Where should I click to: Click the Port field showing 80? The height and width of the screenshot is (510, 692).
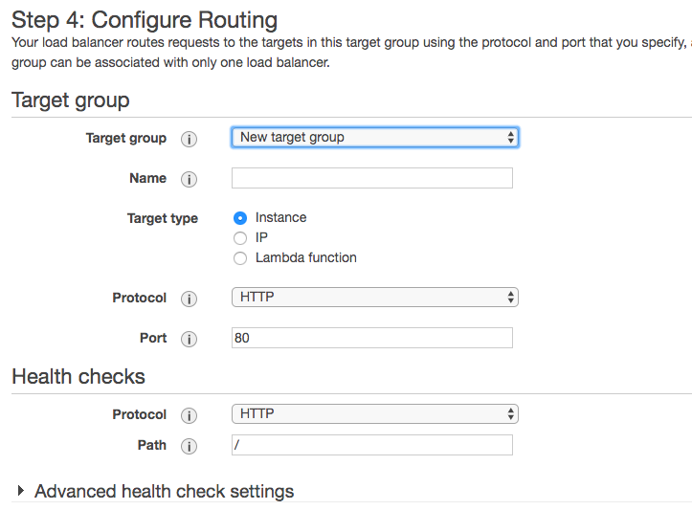coord(371,338)
